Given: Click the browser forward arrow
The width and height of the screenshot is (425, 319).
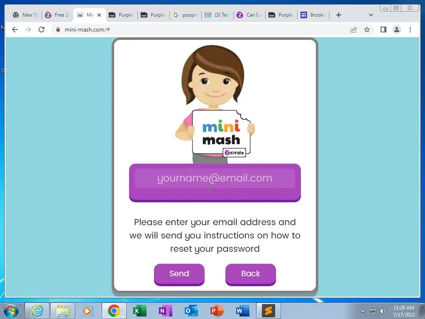Looking at the screenshot, I should 28,29.
